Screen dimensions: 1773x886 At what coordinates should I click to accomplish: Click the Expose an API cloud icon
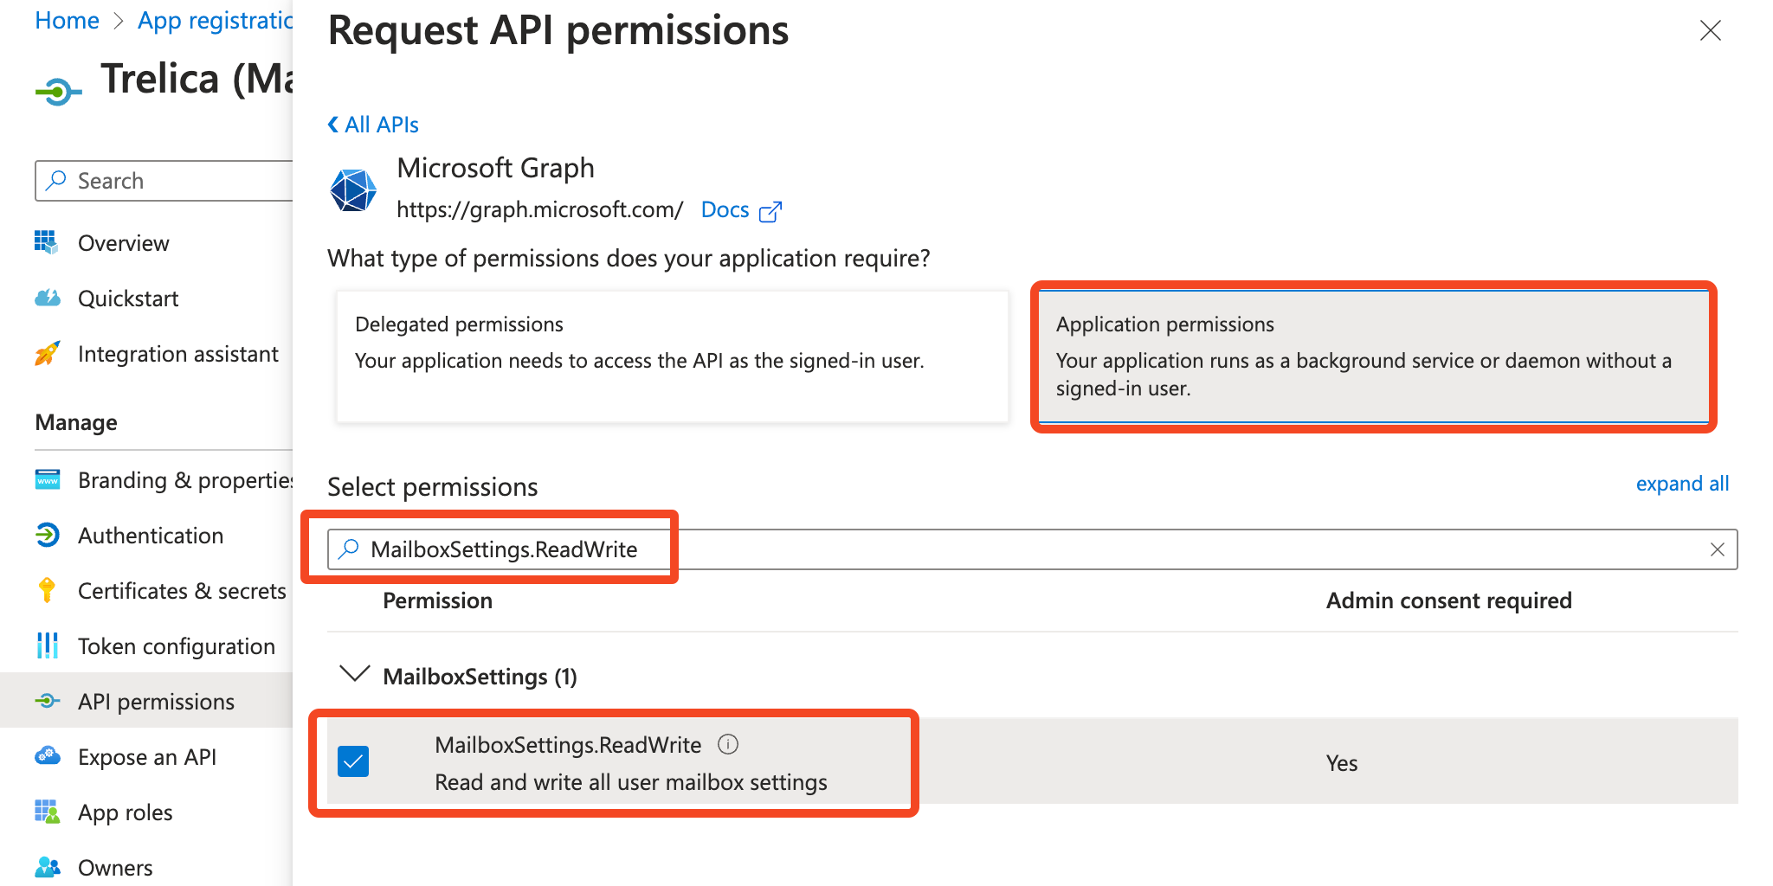[x=48, y=756]
